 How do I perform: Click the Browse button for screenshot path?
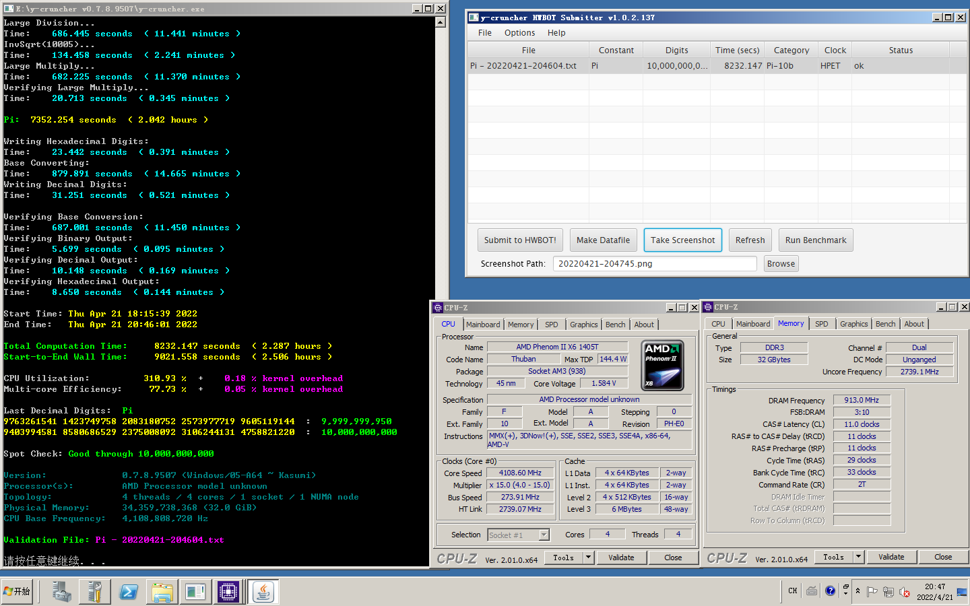(x=781, y=264)
